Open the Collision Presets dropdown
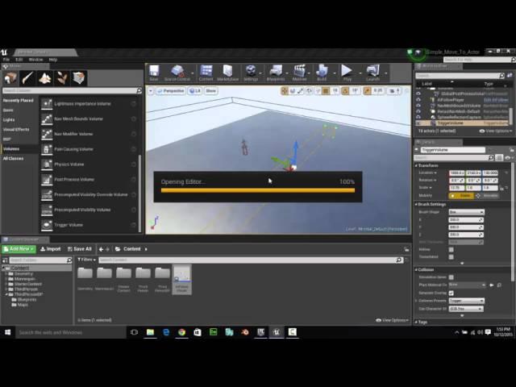Screen dimensions: 516x387 tap(466, 301)
